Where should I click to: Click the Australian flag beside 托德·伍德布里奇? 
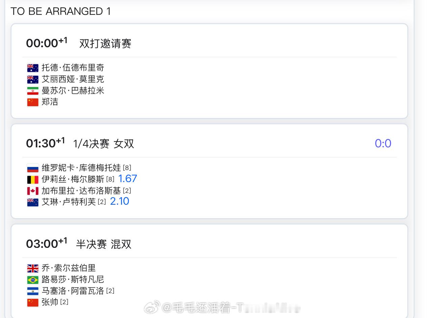click(x=33, y=68)
